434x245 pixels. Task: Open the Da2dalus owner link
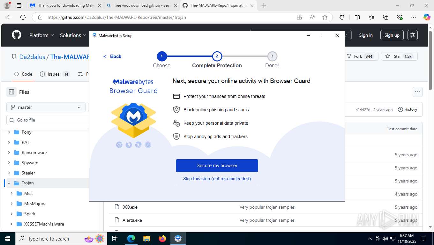32,57
